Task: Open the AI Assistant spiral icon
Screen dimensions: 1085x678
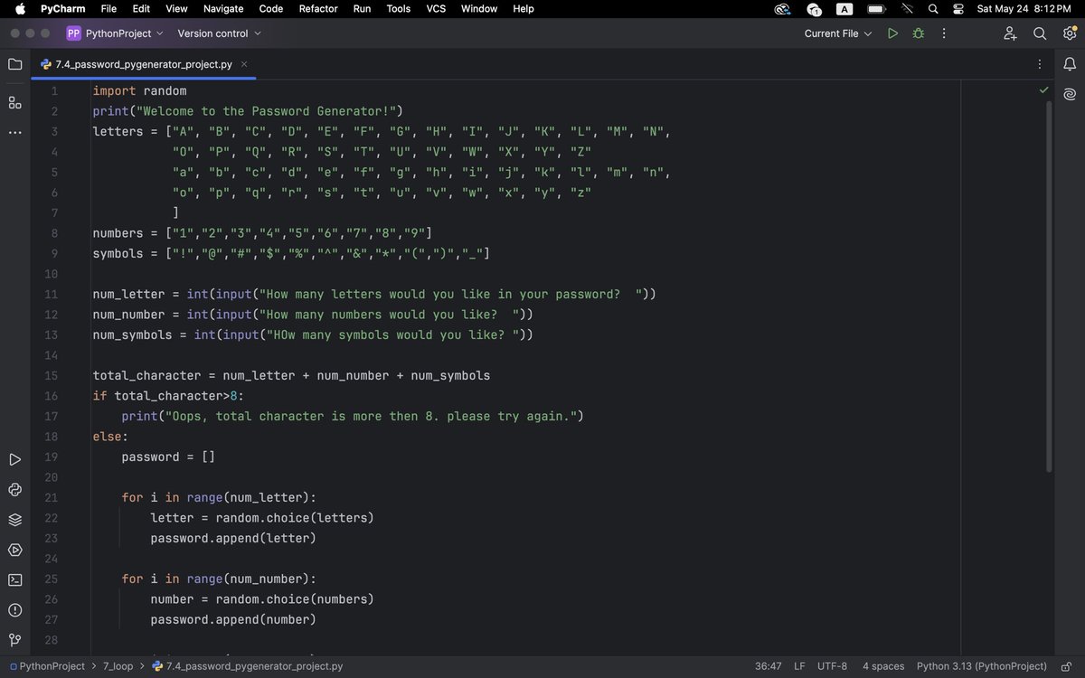Action: pos(1070,94)
